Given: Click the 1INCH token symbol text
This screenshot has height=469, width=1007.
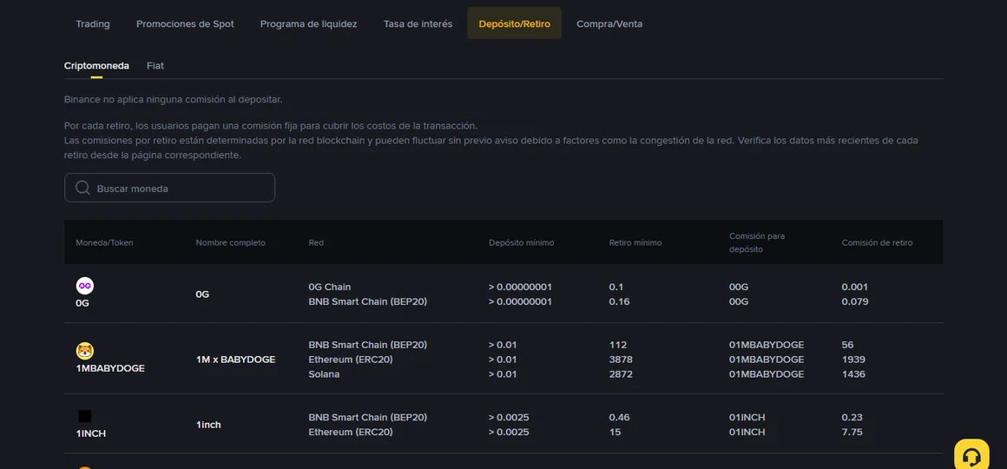Looking at the screenshot, I should 90,433.
